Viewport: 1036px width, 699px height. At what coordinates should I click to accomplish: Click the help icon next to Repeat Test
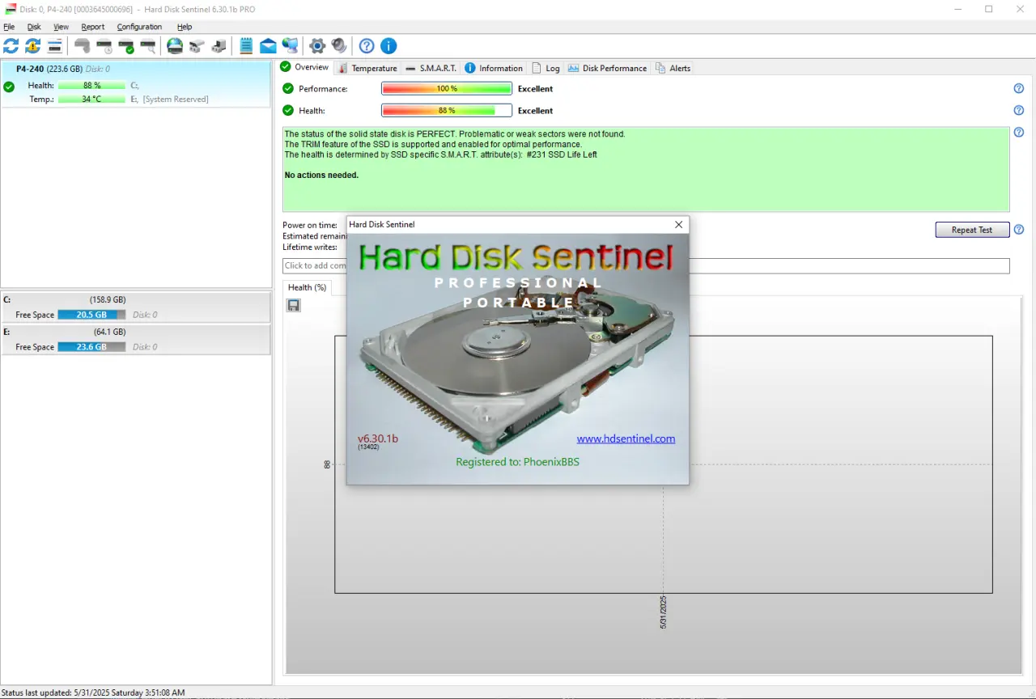pyautogui.click(x=1019, y=230)
